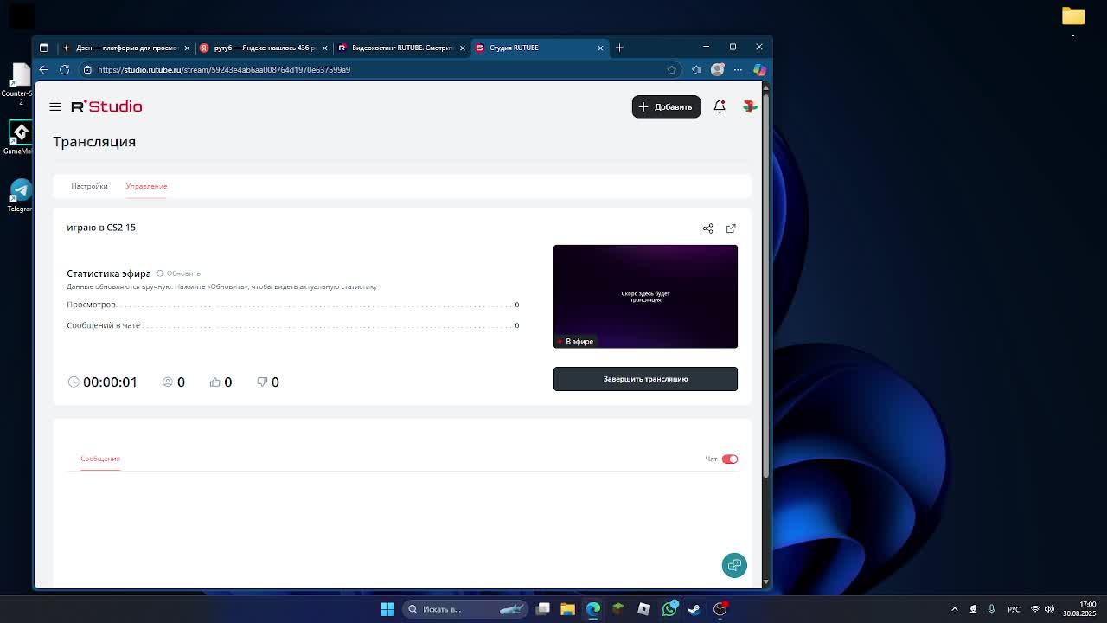Click Обновить to refresh stream statistics
1107x623 pixels.
178,273
